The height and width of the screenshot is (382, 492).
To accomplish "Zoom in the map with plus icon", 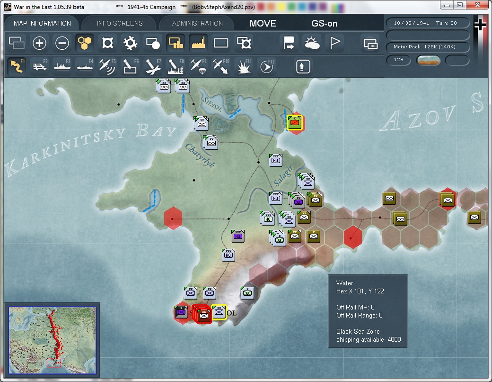I will coord(39,43).
